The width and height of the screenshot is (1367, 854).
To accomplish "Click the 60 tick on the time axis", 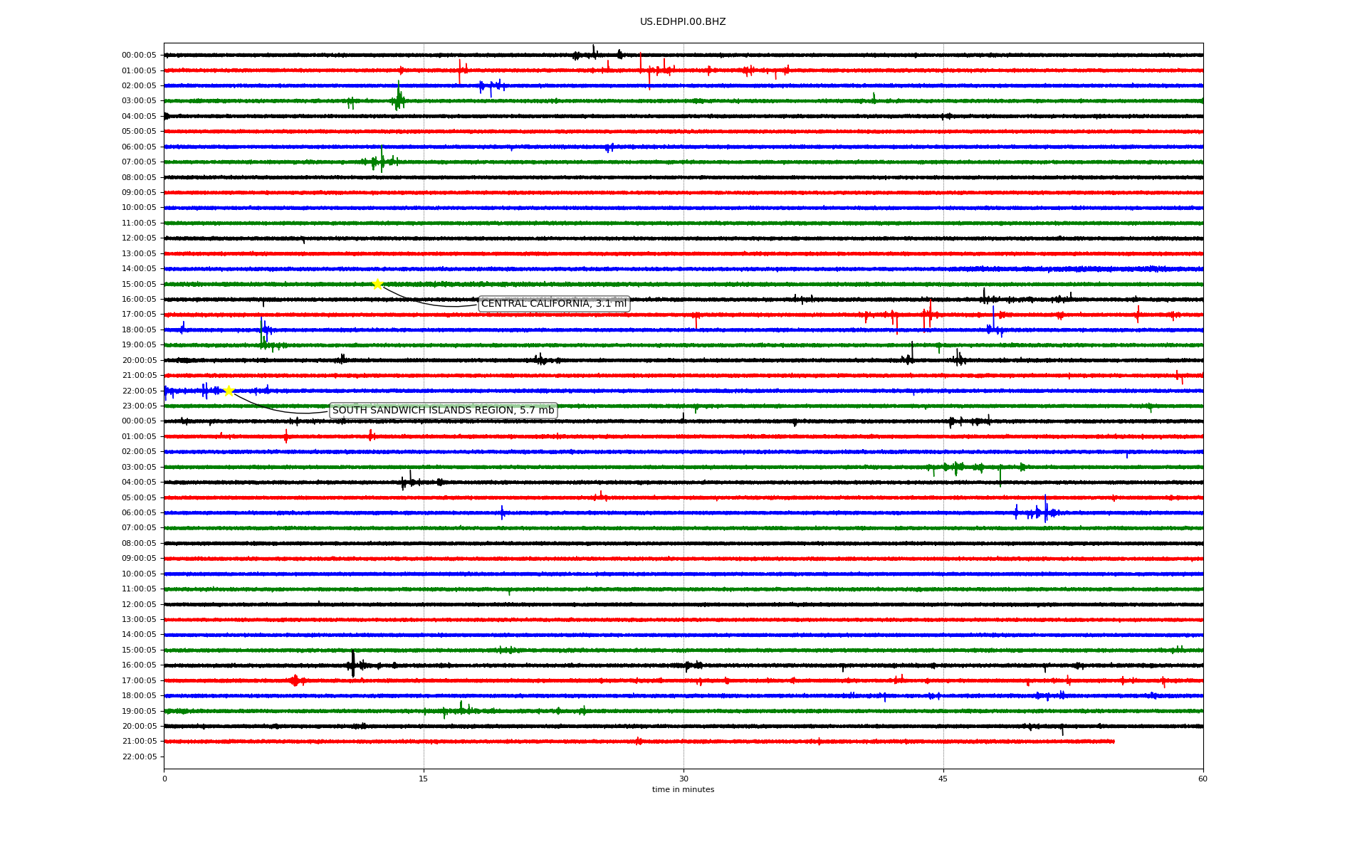I will click(x=1203, y=779).
